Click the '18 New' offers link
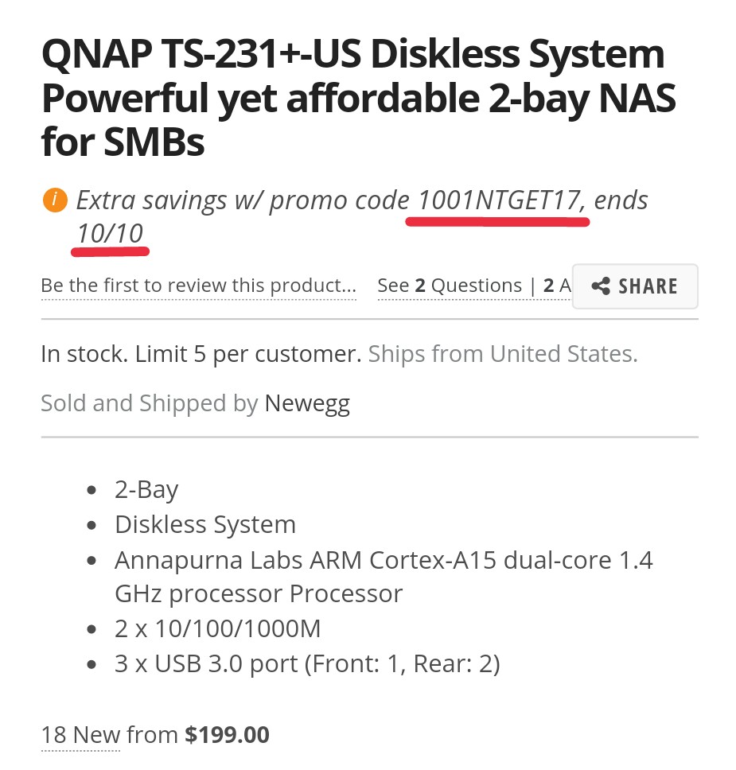Screen dimensions: 736x770 (x=80, y=734)
